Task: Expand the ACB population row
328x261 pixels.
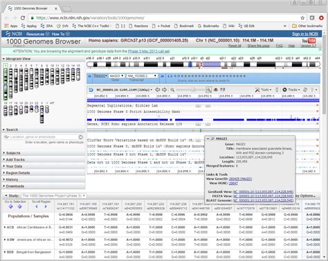Action: tap(5, 227)
